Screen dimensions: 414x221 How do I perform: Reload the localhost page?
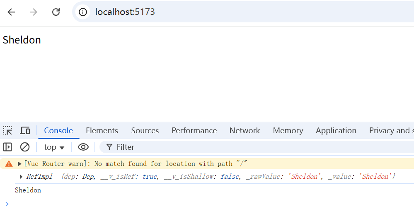click(x=56, y=12)
